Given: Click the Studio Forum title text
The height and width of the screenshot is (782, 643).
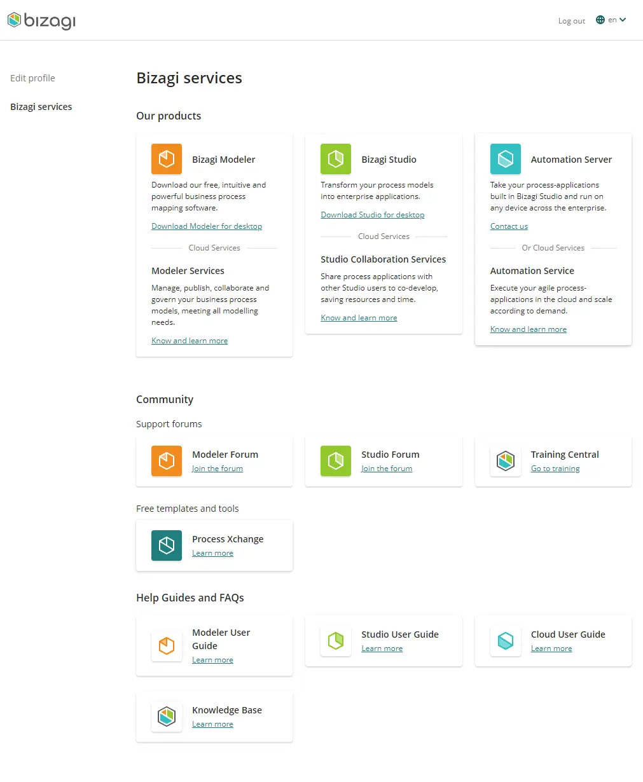Looking at the screenshot, I should [x=391, y=455].
